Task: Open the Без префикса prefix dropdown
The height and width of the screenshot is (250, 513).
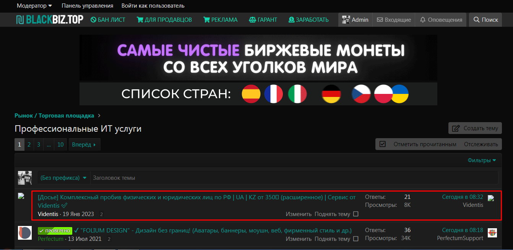Action: 64,177
